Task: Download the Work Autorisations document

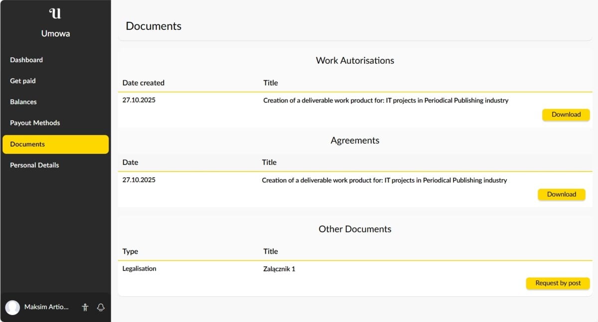Action: (566, 115)
